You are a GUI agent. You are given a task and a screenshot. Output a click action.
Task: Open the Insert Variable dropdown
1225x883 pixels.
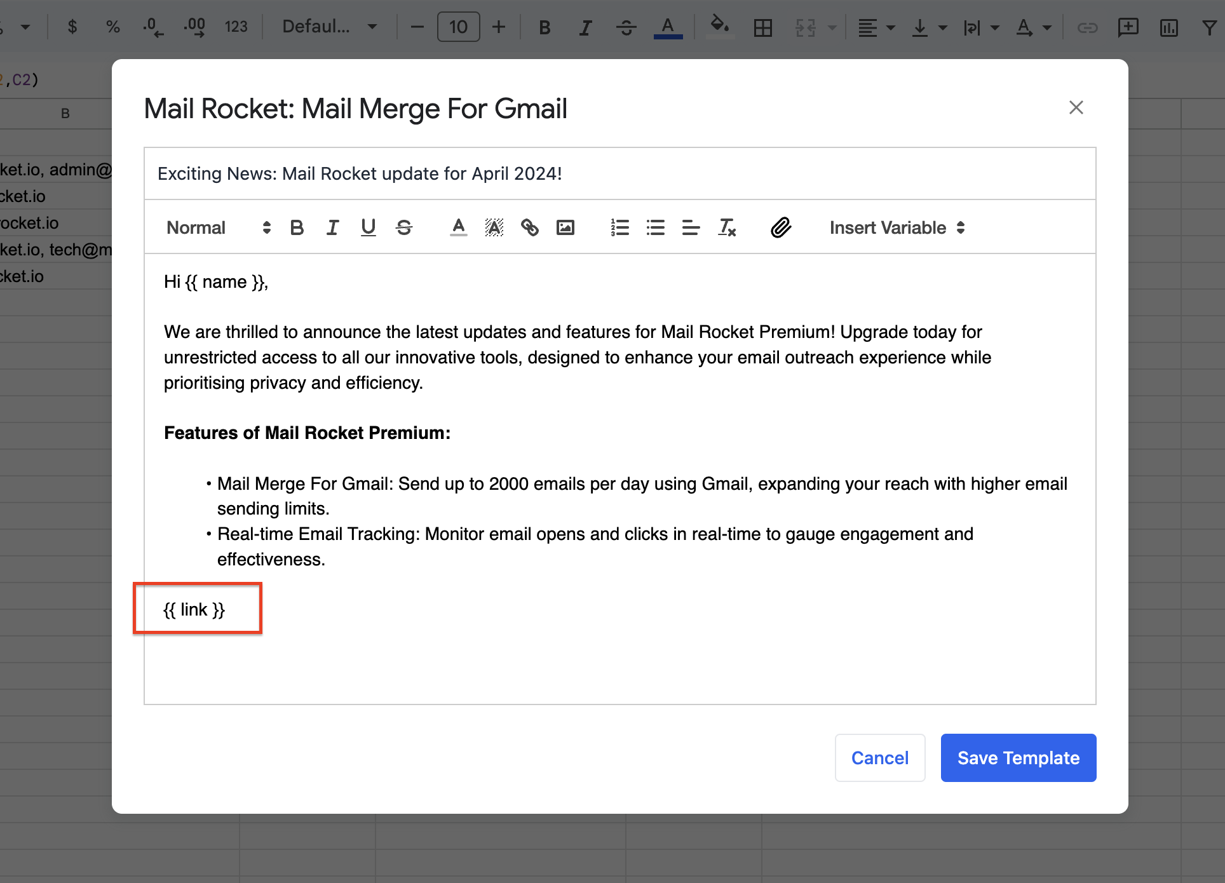897,227
